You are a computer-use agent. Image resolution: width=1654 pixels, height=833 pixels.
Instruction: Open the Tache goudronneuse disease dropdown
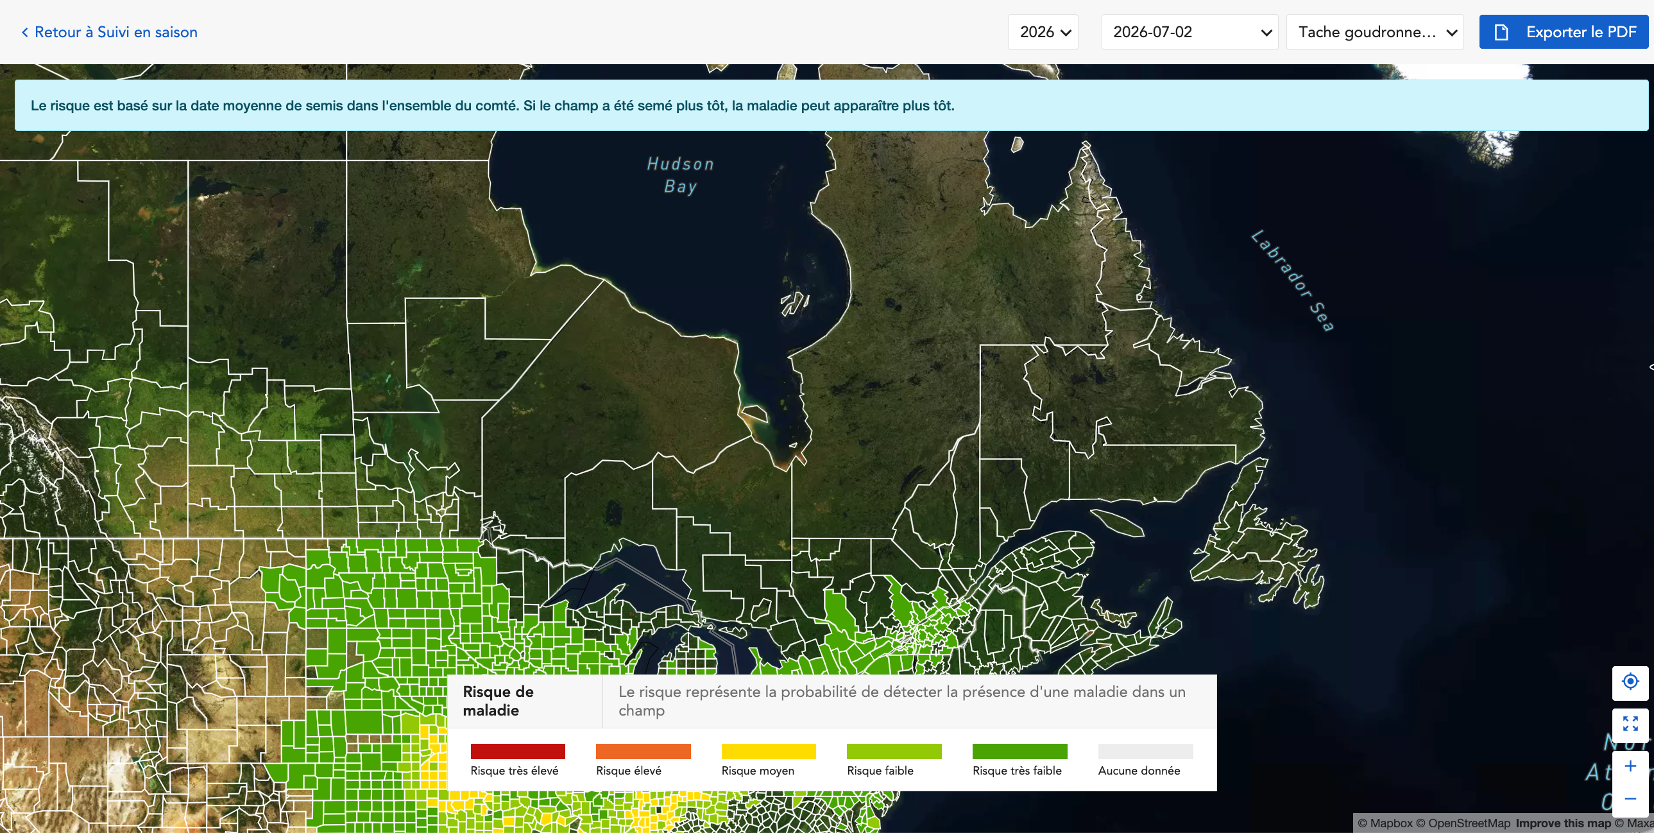coord(1375,32)
